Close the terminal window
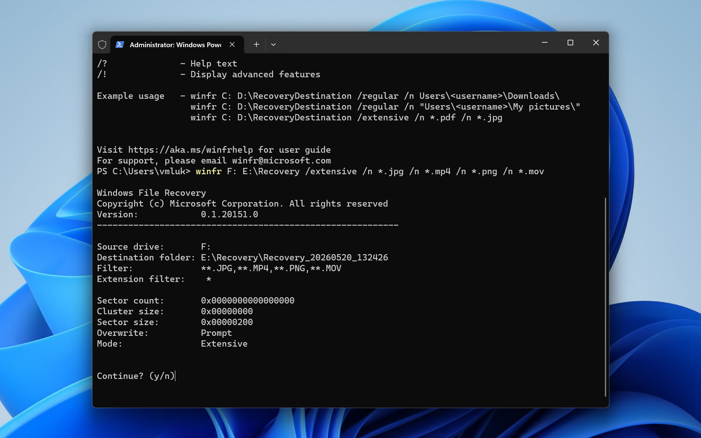 [596, 43]
